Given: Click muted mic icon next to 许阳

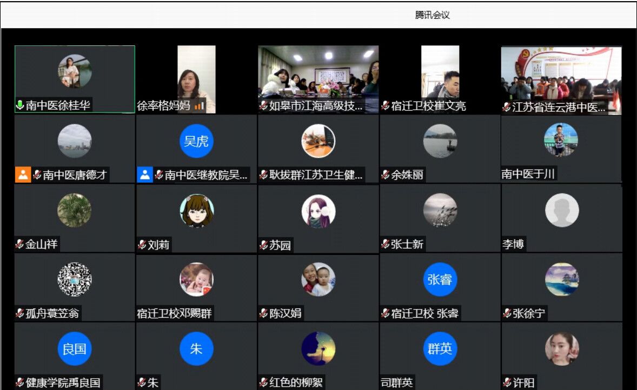Looking at the screenshot, I should pyautogui.click(x=507, y=383).
